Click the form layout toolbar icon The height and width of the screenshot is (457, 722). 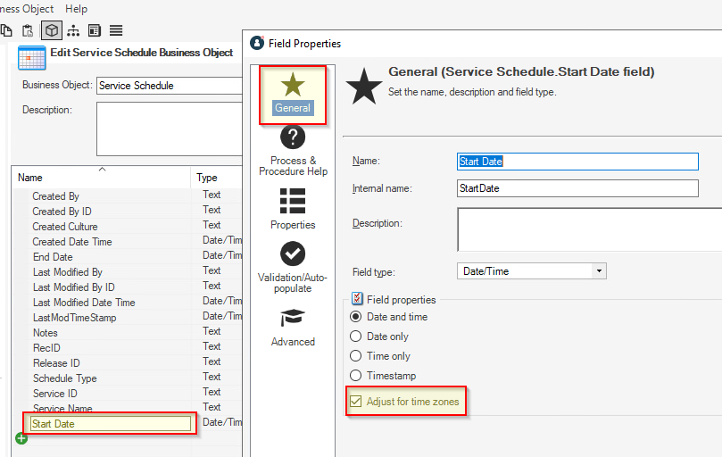[x=94, y=30]
